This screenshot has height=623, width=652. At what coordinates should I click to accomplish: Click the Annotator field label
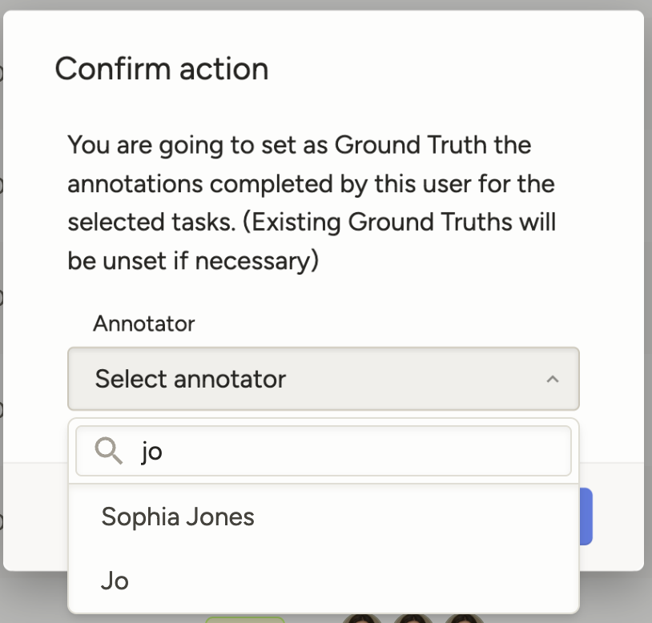(x=143, y=324)
